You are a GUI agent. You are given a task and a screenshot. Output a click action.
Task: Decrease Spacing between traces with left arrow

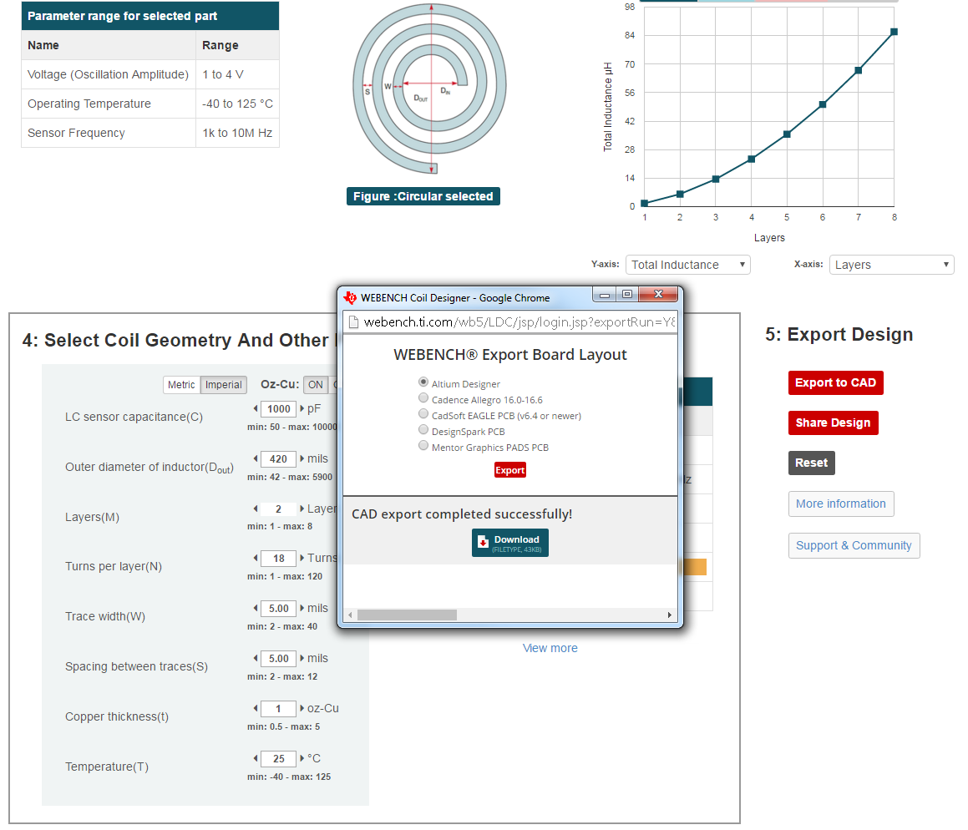tap(256, 658)
